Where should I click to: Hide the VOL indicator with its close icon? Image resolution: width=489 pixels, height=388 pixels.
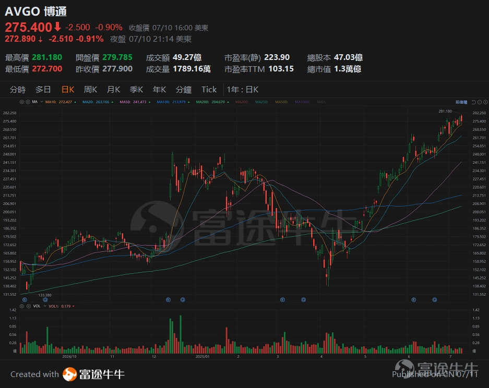(28, 306)
